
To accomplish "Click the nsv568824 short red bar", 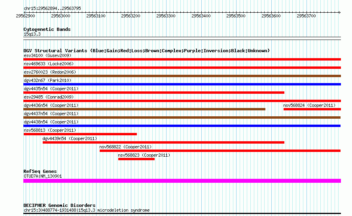I will point(312,109).
